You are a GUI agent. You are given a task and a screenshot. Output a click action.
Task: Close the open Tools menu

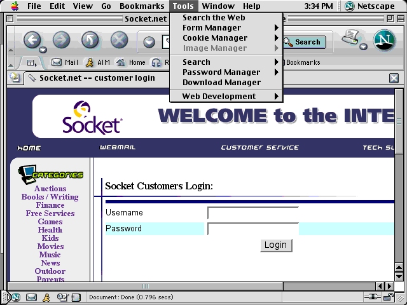coord(183,6)
